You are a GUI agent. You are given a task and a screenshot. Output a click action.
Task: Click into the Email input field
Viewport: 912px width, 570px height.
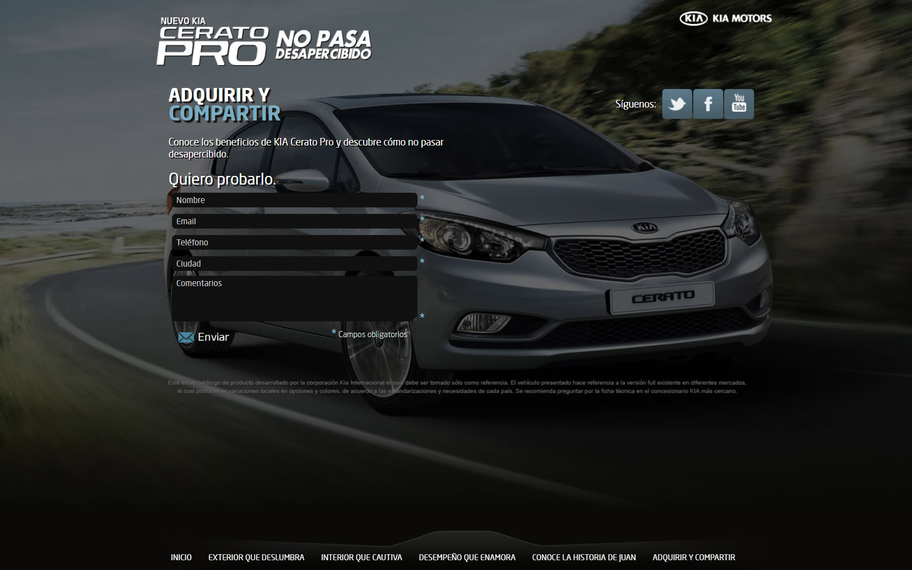pyautogui.click(x=294, y=221)
